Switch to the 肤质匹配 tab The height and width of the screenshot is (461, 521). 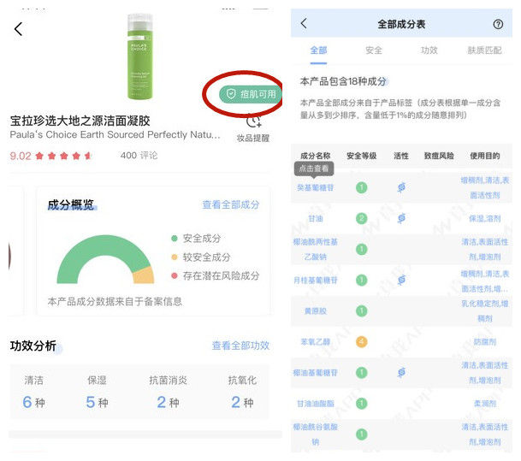click(484, 50)
